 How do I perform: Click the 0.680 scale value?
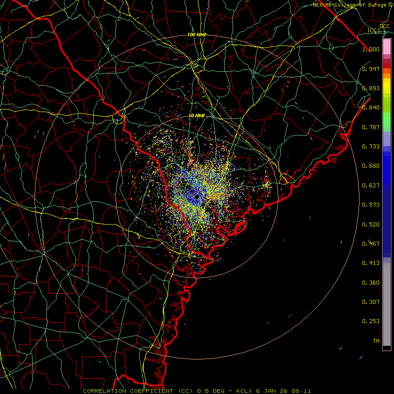tap(371, 166)
